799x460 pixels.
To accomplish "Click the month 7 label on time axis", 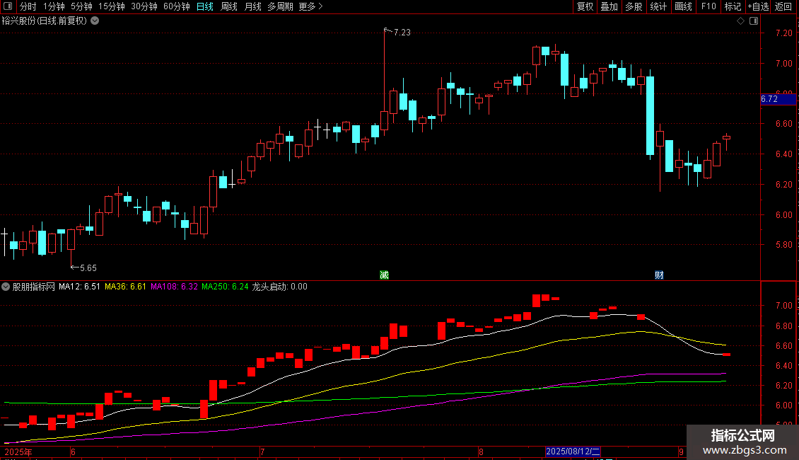I will (262, 452).
